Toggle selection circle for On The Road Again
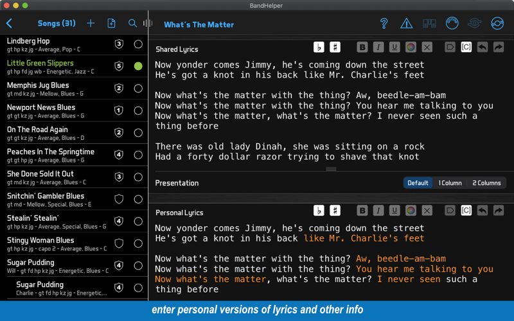This screenshot has width=514, height=321. [x=138, y=133]
